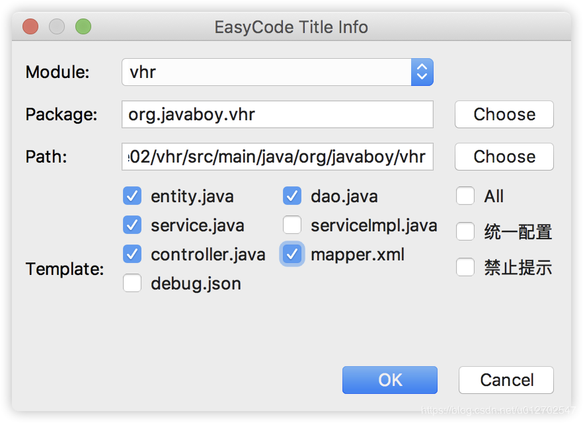Screen dimensions: 583x423
Task: Click Choose next to the Path field
Action: 504,157
